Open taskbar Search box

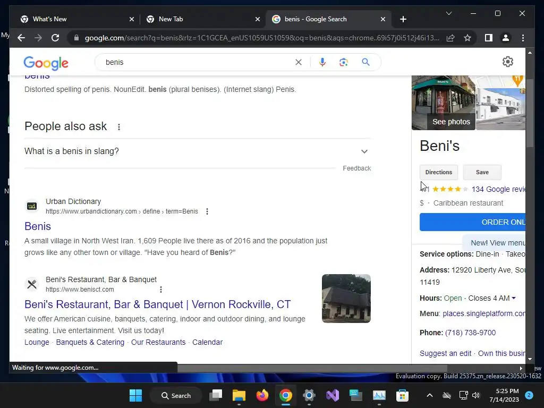176,395
